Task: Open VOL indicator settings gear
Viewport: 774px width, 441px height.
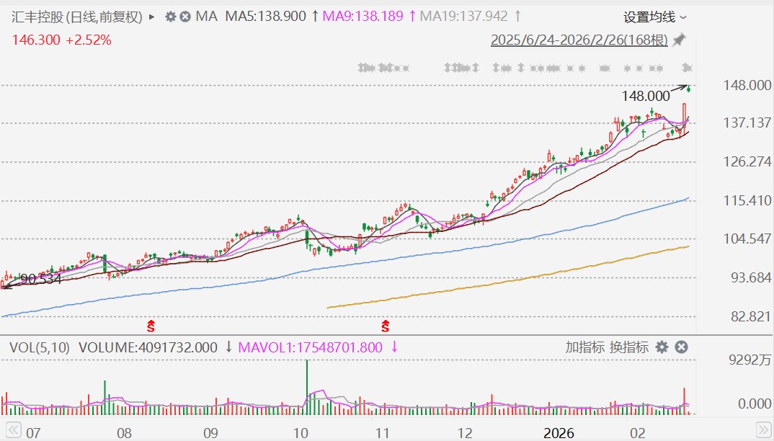Action: tap(662, 347)
